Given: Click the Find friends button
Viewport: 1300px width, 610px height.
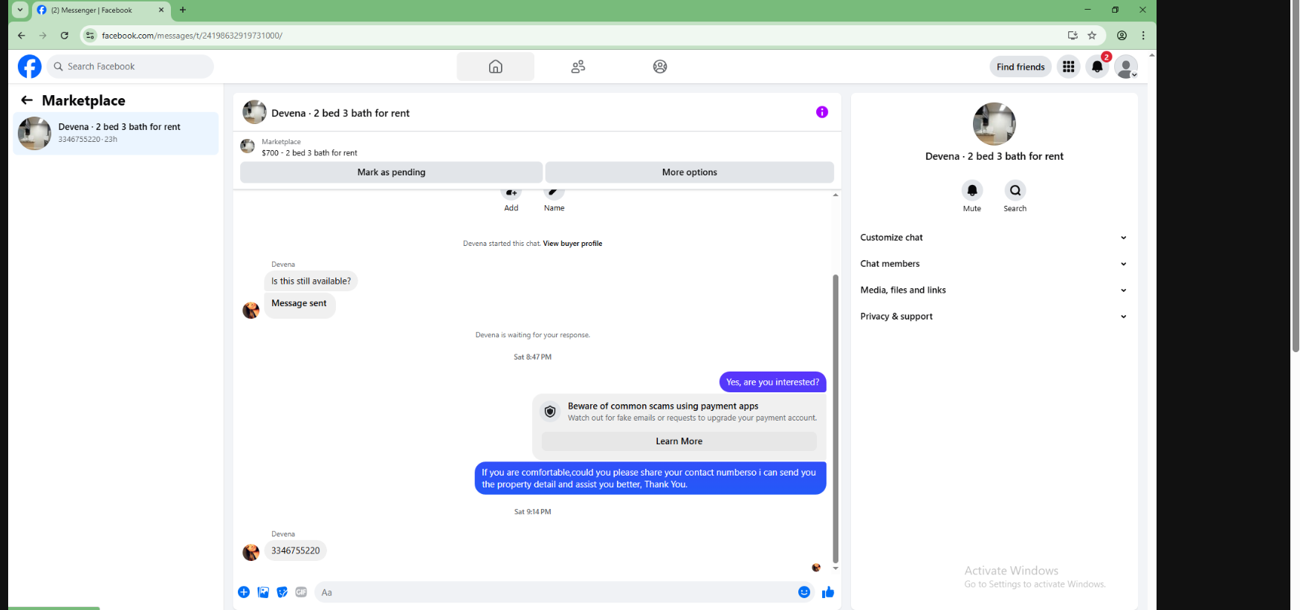Looking at the screenshot, I should [x=1020, y=67].
